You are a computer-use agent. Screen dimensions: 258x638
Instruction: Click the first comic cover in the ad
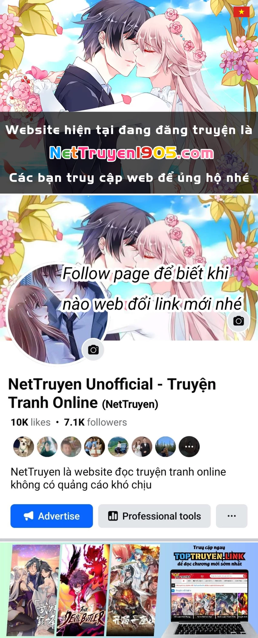(x=33, y=589)
